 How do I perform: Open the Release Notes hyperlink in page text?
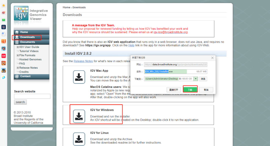point(83,61)
